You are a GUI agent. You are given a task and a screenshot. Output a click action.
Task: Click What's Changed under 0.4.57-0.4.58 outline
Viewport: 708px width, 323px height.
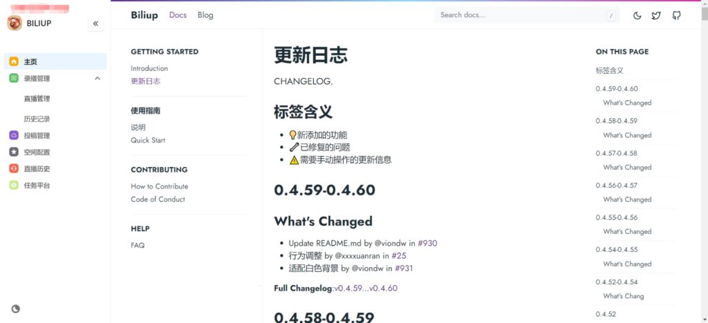pos(627,167)
